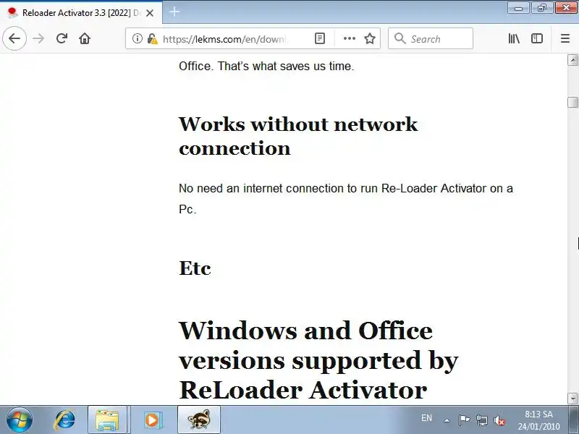
Task: Reload the current page
Action: coord(62,38)
